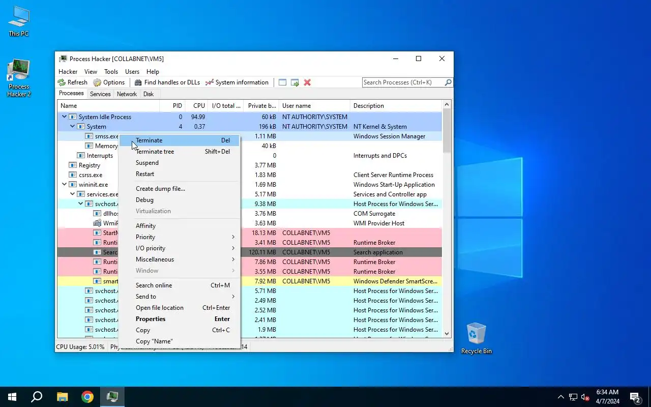Screen dimensions: 651x407
Task: Open Properties from the context menu
Action: pyautogui.click(x=179, y=319)
